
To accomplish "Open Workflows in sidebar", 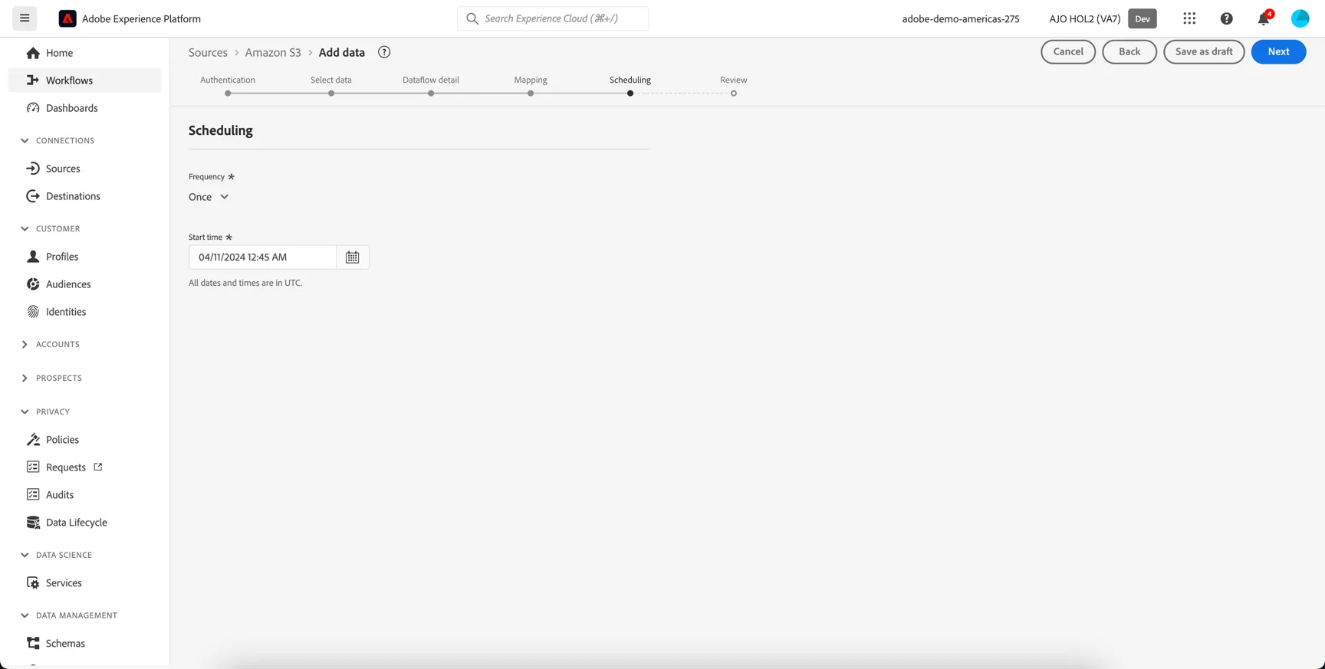I will coord(84,80).
